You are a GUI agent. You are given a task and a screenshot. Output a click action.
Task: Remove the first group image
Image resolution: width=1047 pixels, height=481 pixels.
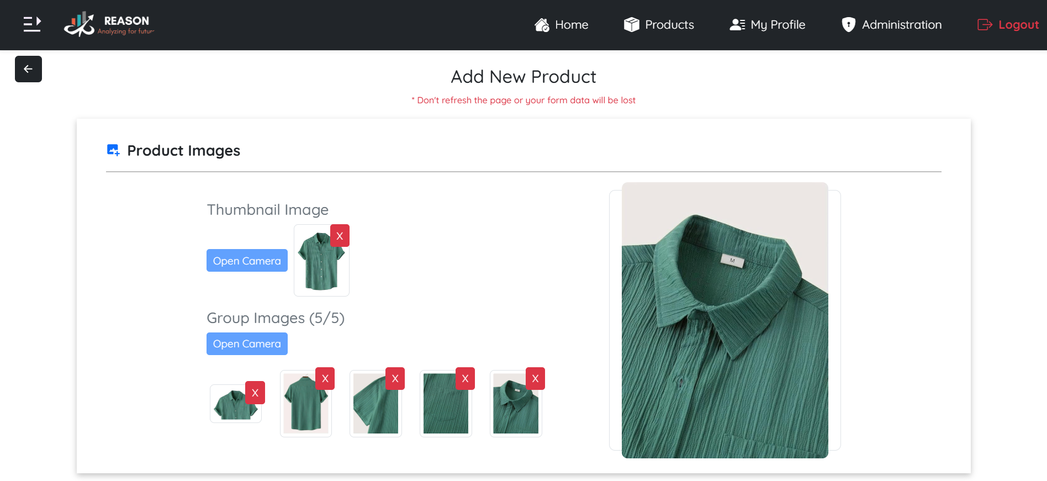coord(255,393)
